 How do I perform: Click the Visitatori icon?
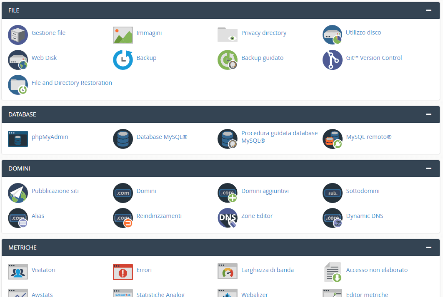[x=18, y=272]
